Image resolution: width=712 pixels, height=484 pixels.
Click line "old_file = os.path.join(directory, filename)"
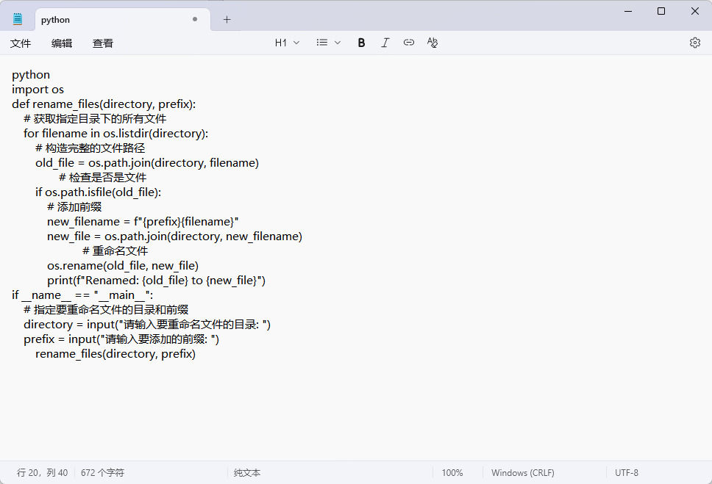[x=147, y=163]
